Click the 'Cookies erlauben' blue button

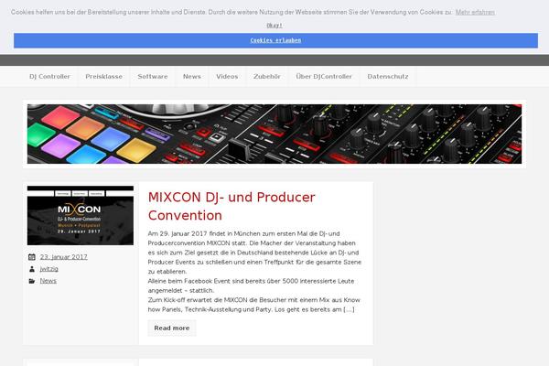pyautogui.click(x=276, y=40)
